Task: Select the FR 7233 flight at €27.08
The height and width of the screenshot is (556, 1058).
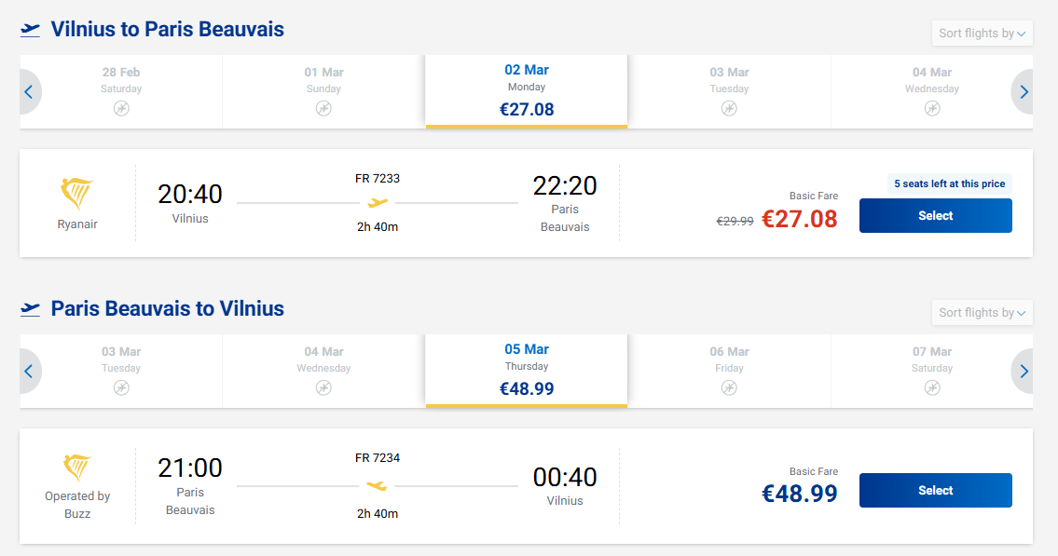Action: tap(935, 216)
